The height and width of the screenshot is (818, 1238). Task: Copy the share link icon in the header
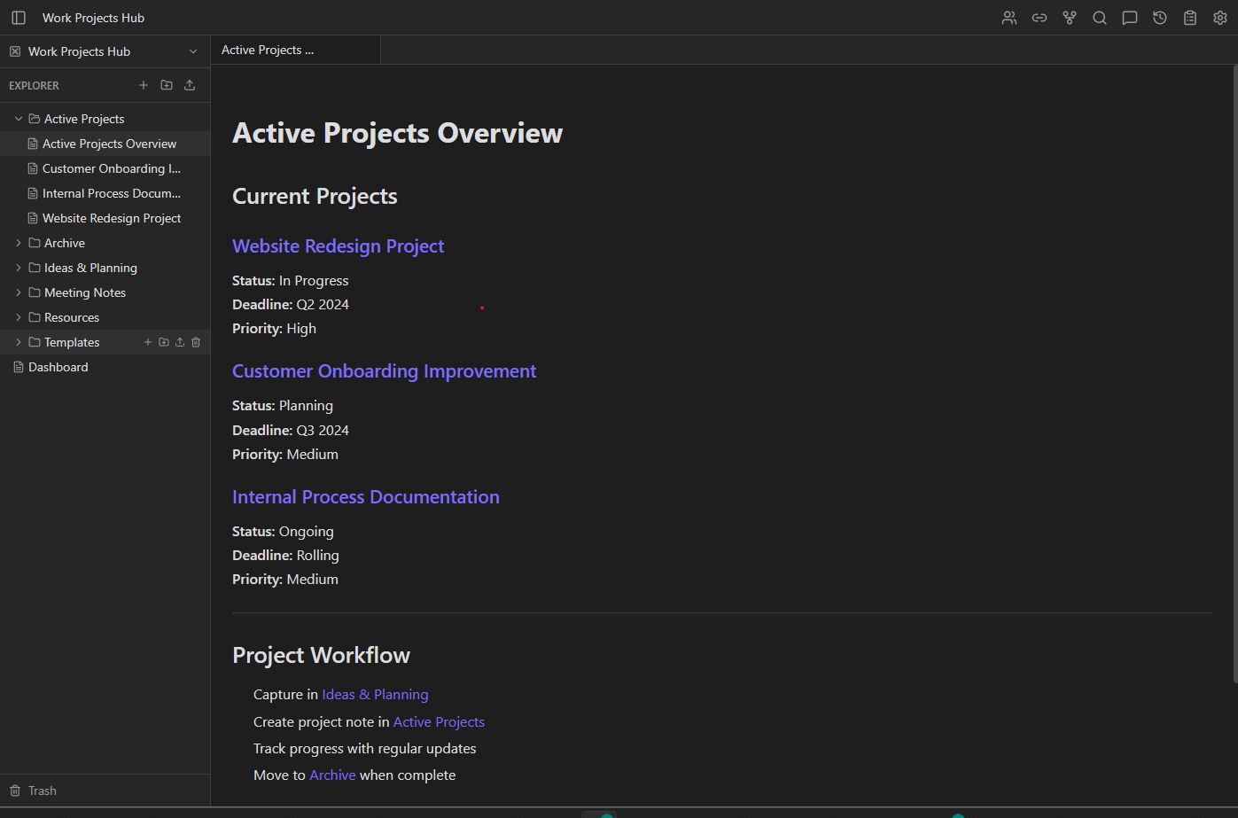point(1039,17)
